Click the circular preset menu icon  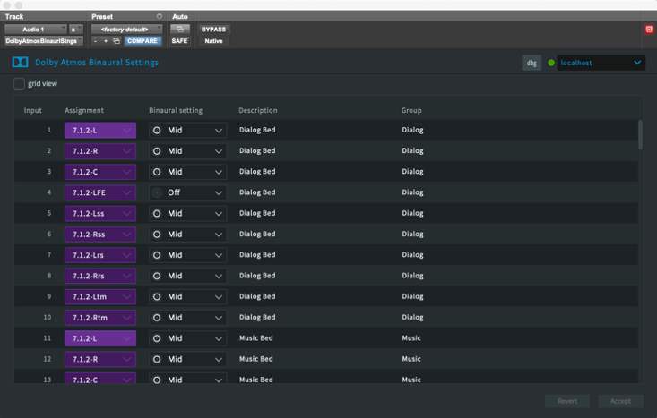(x=160, y=17)
